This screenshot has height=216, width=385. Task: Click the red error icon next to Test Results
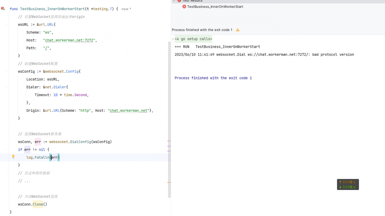[179, 1]
